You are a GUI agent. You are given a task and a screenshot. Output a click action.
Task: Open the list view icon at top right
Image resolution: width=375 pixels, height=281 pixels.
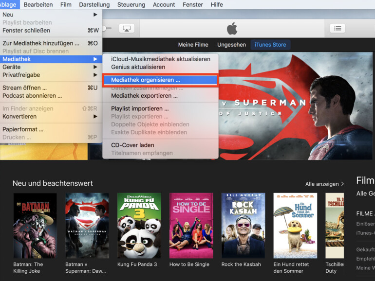337,28
